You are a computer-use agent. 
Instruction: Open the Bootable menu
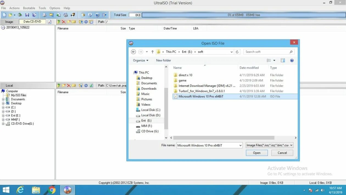pos(29,8)
